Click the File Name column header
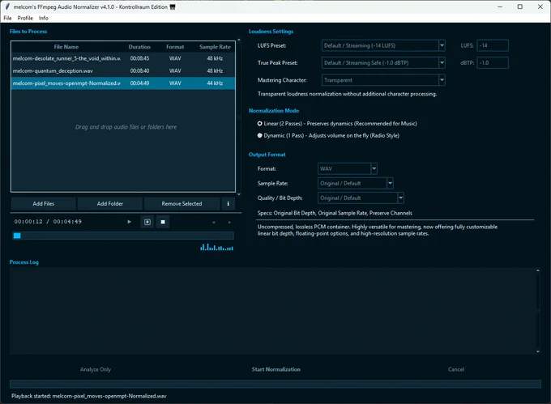The width and height of the screenshot is (551, 404). (66, 47)
